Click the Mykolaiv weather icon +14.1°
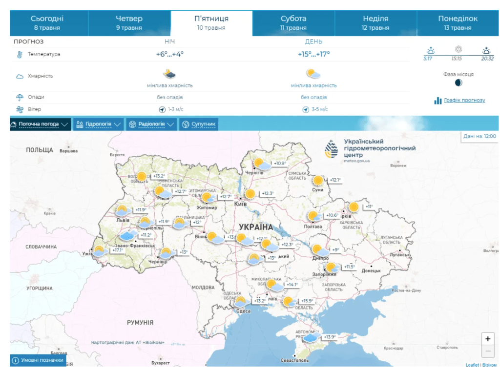 (x=275, y=285)
